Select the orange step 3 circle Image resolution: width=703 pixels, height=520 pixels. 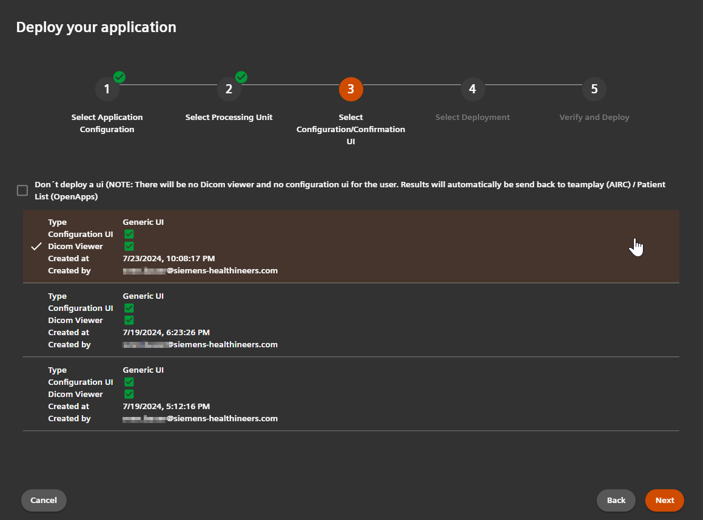click(x=351, y=89)
